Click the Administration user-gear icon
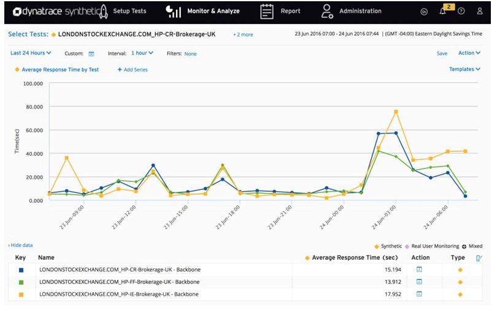 (327, 12)
